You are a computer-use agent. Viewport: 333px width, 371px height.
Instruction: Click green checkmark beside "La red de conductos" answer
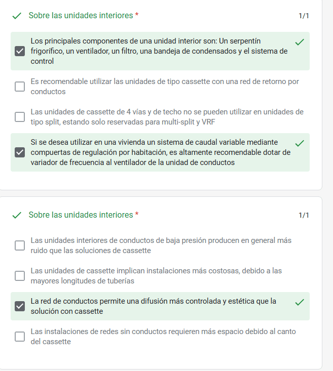click(300, 302)
